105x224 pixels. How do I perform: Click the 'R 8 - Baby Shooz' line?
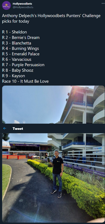coord(18,70)
